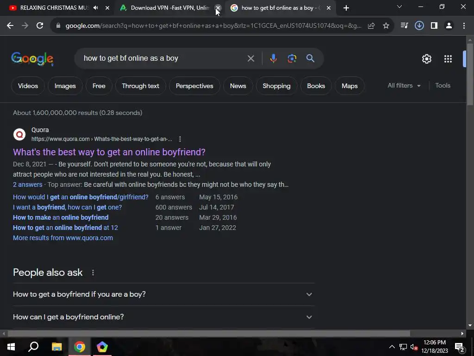Filter results by Shopping
The width and height of the screenshot is (474, 356).
pos(276,86)
